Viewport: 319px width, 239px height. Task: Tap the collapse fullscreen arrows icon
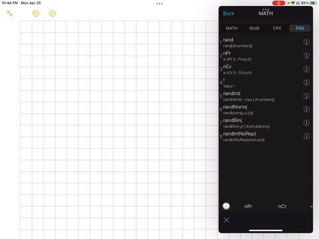point(9,13)
